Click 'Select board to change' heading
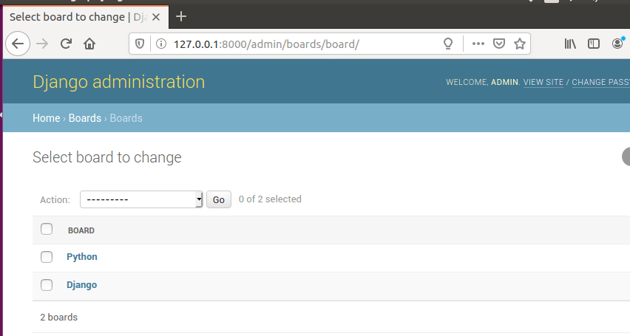This screenshot has width=630, height=336. (x=107, y=157)
